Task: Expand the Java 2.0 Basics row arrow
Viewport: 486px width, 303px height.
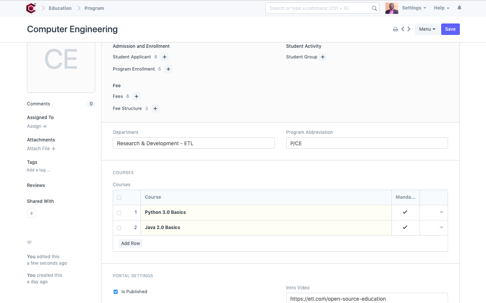Action: [441, 228]
